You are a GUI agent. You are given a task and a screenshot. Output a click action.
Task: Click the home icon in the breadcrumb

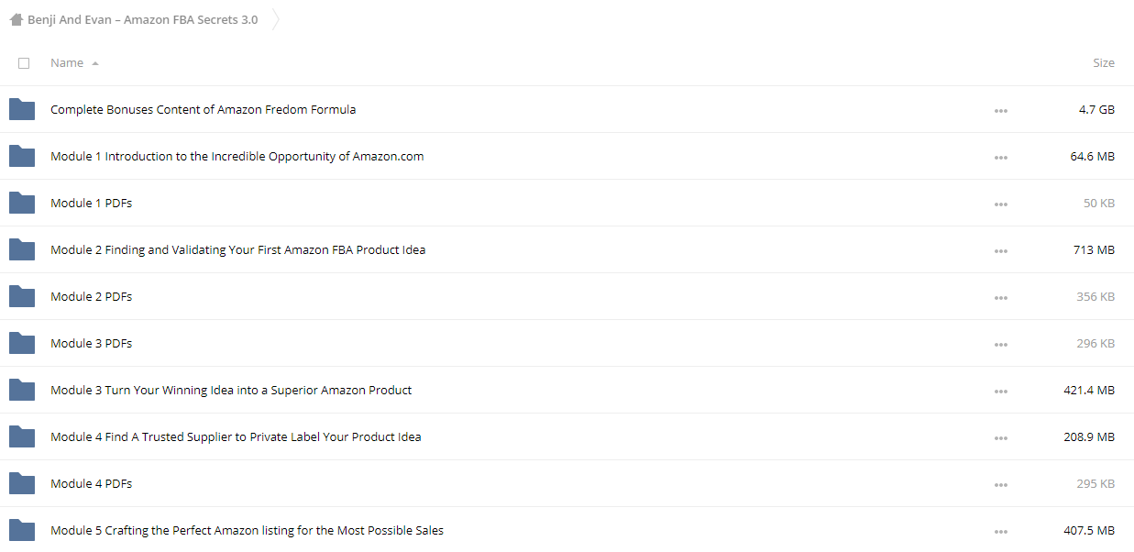coord(16,19)
